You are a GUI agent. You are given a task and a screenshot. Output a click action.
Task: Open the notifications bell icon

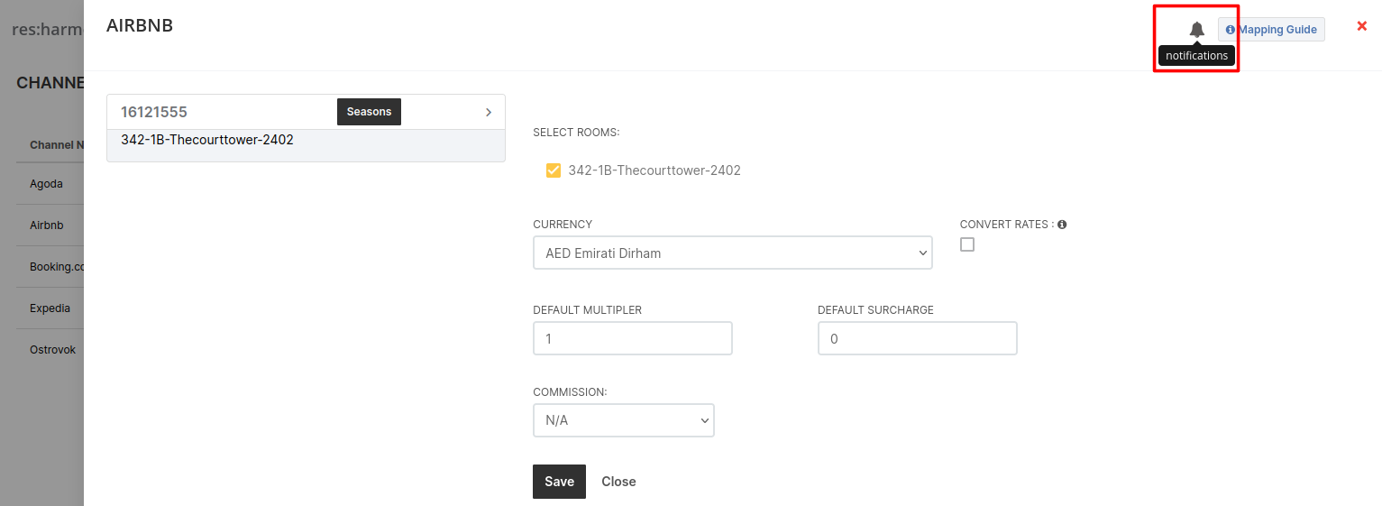click(x=1196, y=30)
